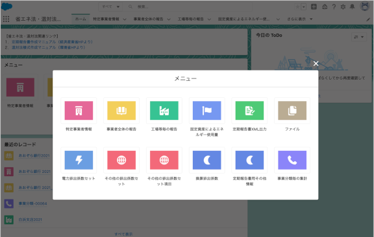Open the ファイル tile in the menu

pos(292,111)
